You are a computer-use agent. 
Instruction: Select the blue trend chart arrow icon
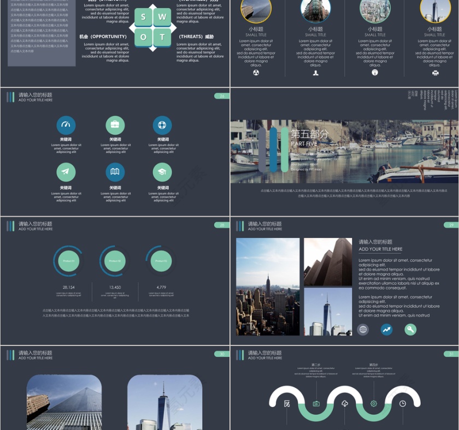click(x=387, y=329)
